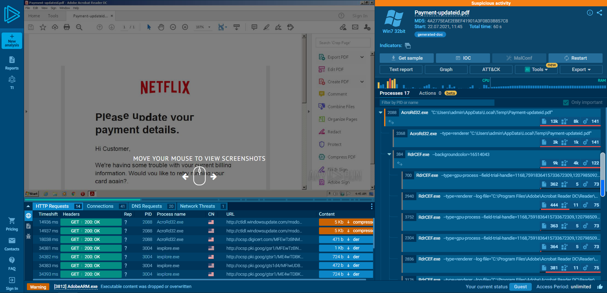607x293 pixels.
Task: Click the thumbs up icon
Action: pyautogui.click(x=600, y=287)
